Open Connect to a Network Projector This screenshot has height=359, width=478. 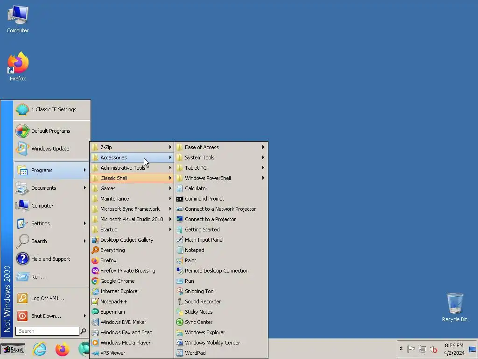coord(221,209)
